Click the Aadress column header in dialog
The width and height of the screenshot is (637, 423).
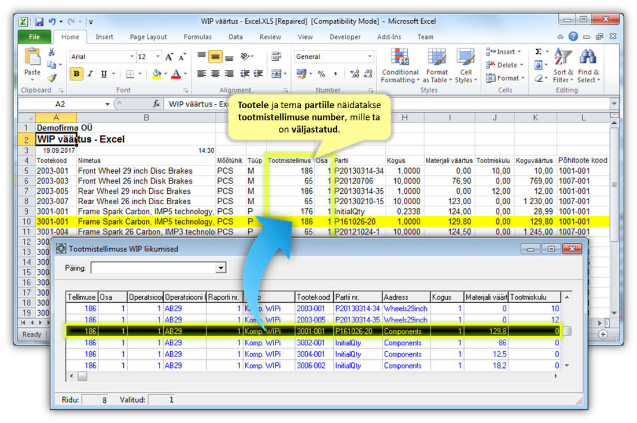(x=406, y=297)
